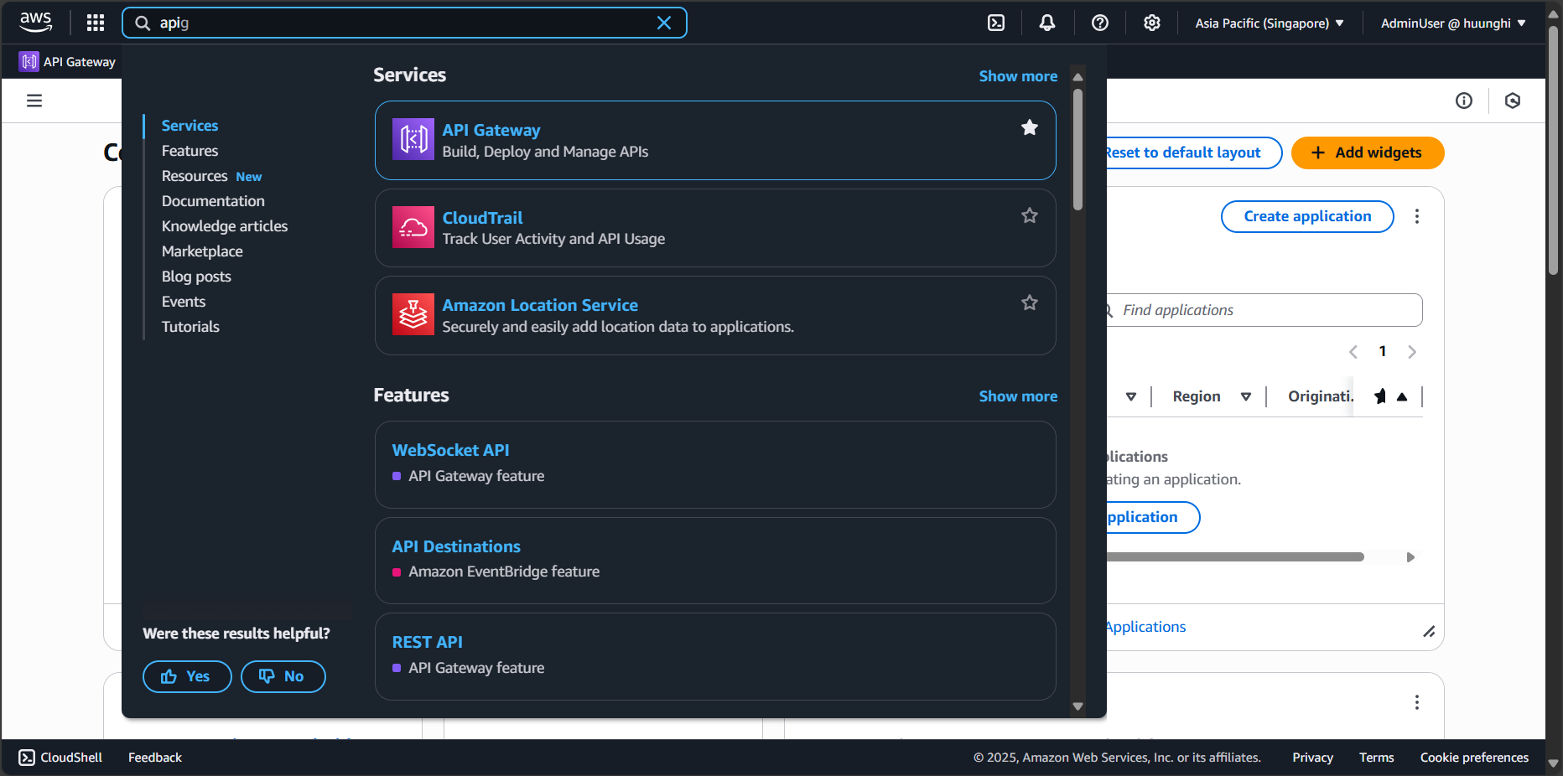Select Documentation in search categories

(213, 201)
